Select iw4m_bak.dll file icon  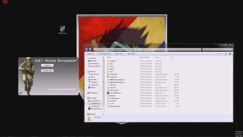[x=108, y=90]
